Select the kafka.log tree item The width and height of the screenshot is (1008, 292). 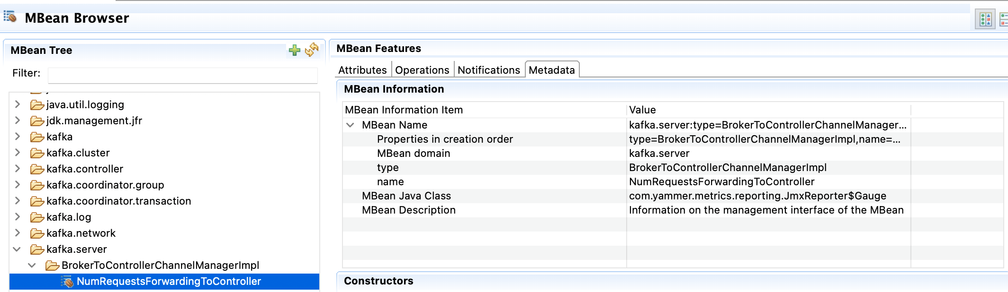coord(69,217)
